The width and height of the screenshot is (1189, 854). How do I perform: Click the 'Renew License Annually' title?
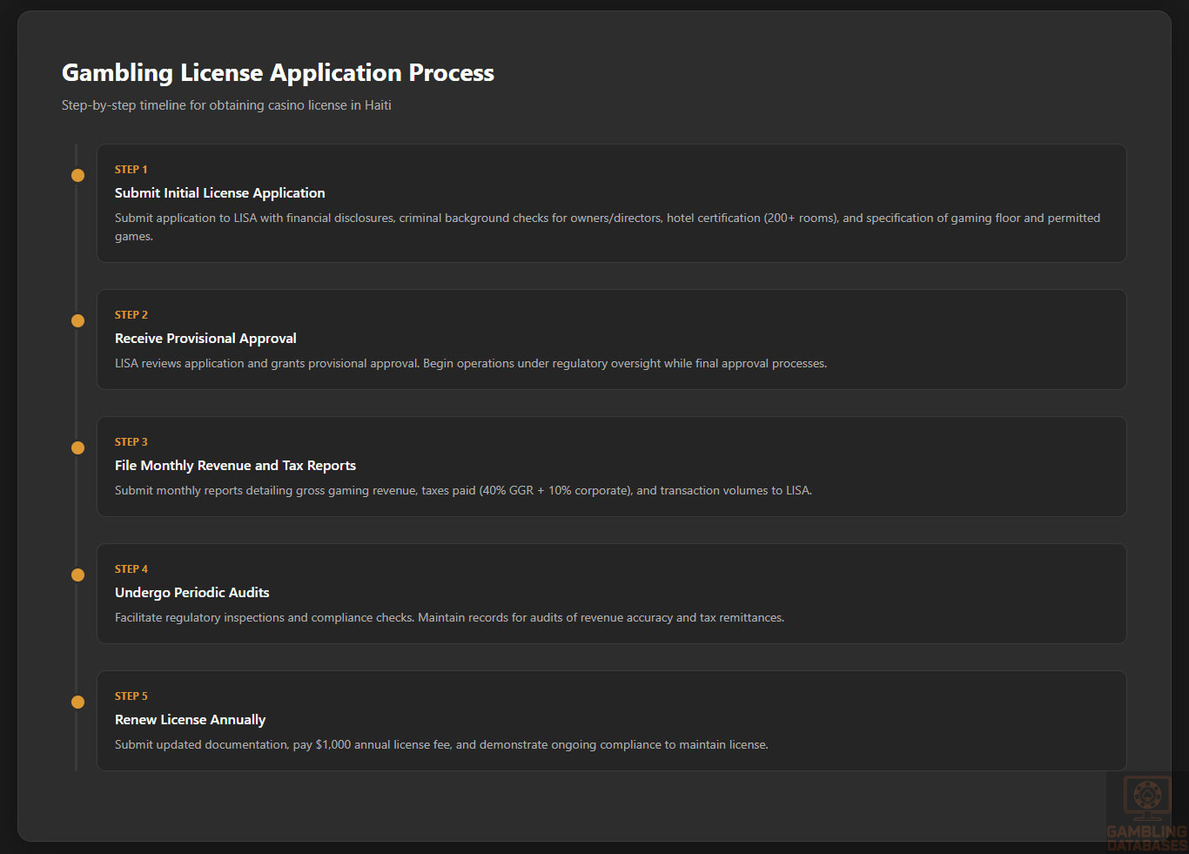click(190, 720)
